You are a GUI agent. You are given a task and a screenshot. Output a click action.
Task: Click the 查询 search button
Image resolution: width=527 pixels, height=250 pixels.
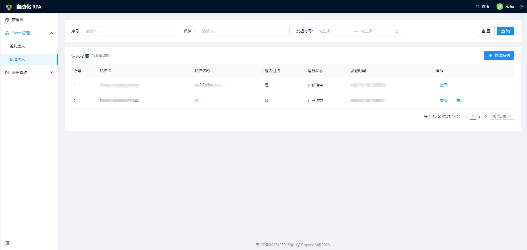pos(506,31)
